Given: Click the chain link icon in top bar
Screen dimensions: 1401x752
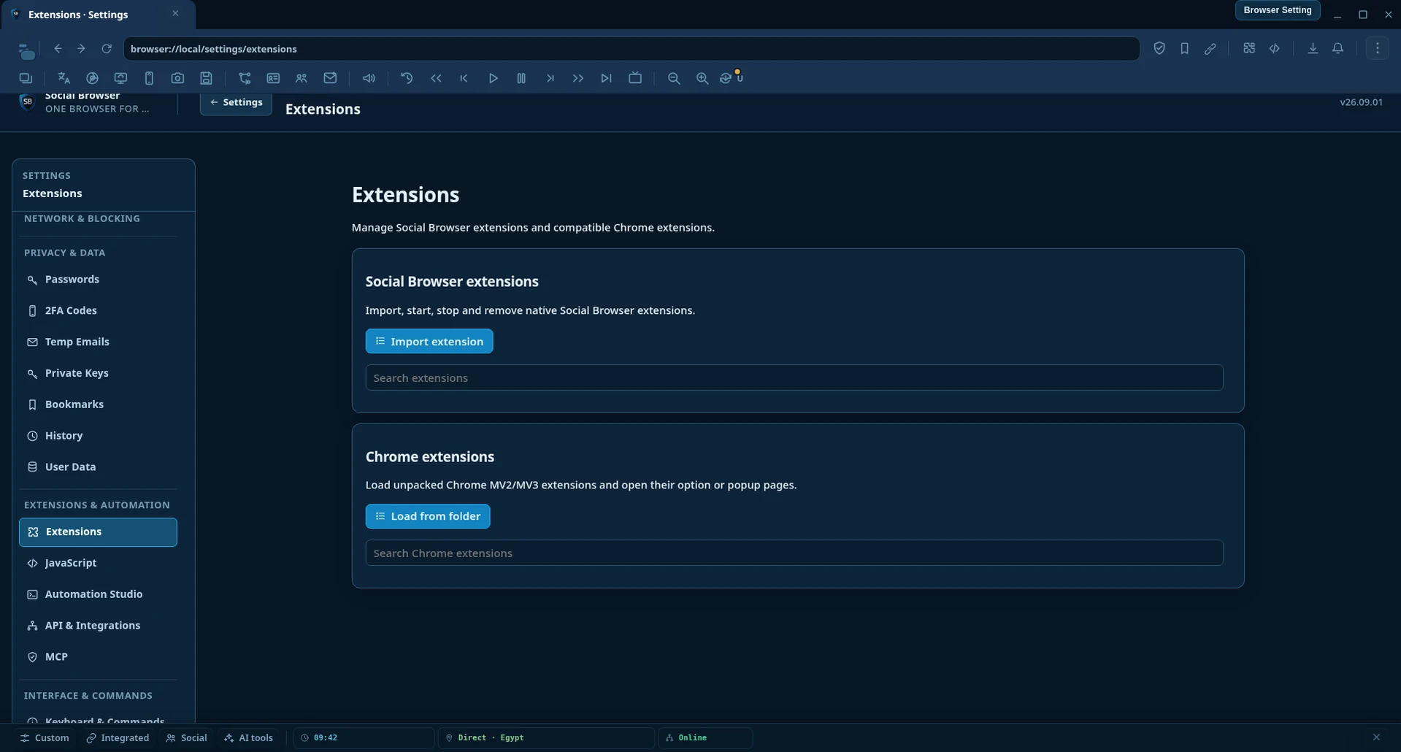Looking at the screenshot, I should click(x=1210, y=48).
